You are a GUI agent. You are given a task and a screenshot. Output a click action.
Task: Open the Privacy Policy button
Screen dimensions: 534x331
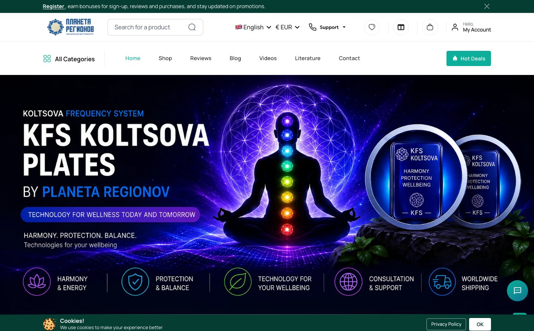point(446,324)
